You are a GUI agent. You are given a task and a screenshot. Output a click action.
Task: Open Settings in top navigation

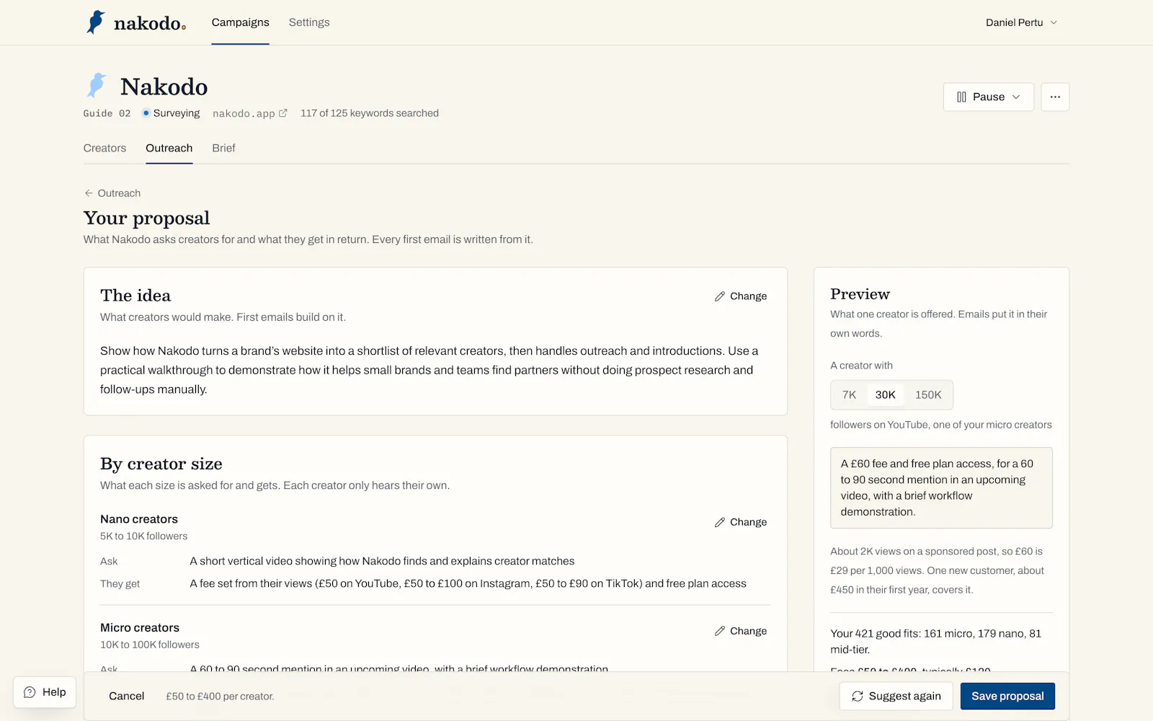(309, 22)
